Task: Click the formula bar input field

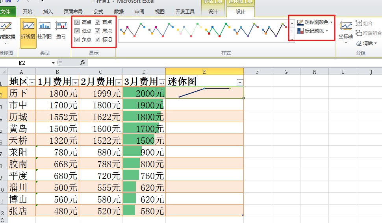Action: (x=235, y=63)
